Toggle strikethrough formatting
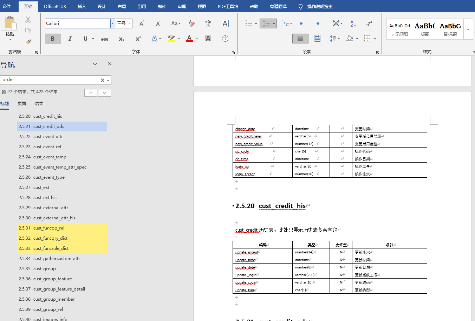The image size is (475, 321). point(105,39)
